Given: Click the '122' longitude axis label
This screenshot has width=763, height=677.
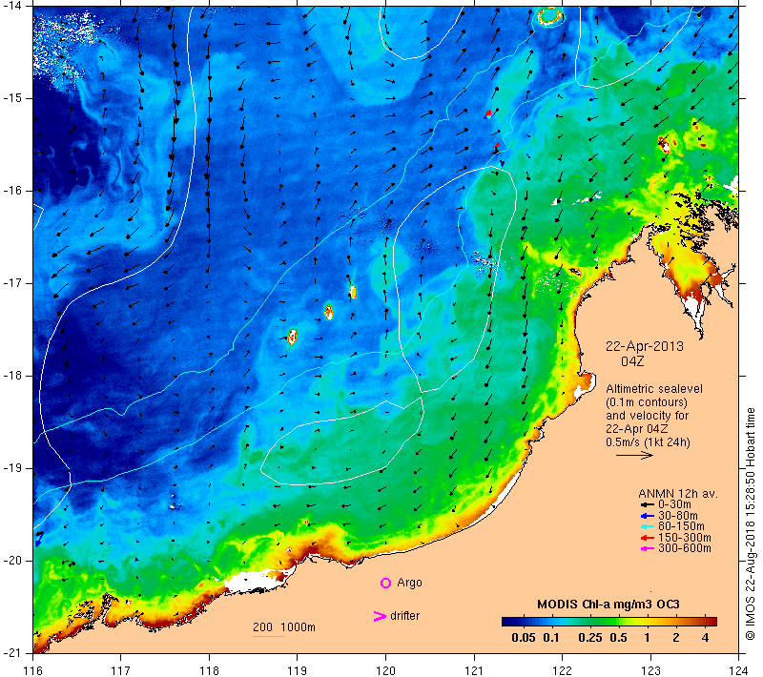Looking at the screenshot, I should [562, 670].
